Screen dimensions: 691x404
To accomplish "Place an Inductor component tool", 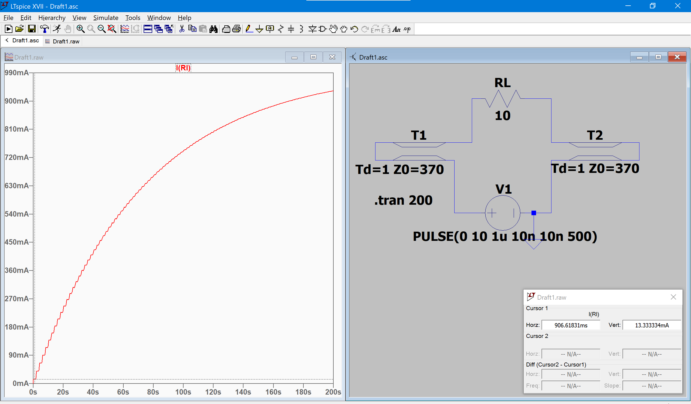I will tap(302, 29).
